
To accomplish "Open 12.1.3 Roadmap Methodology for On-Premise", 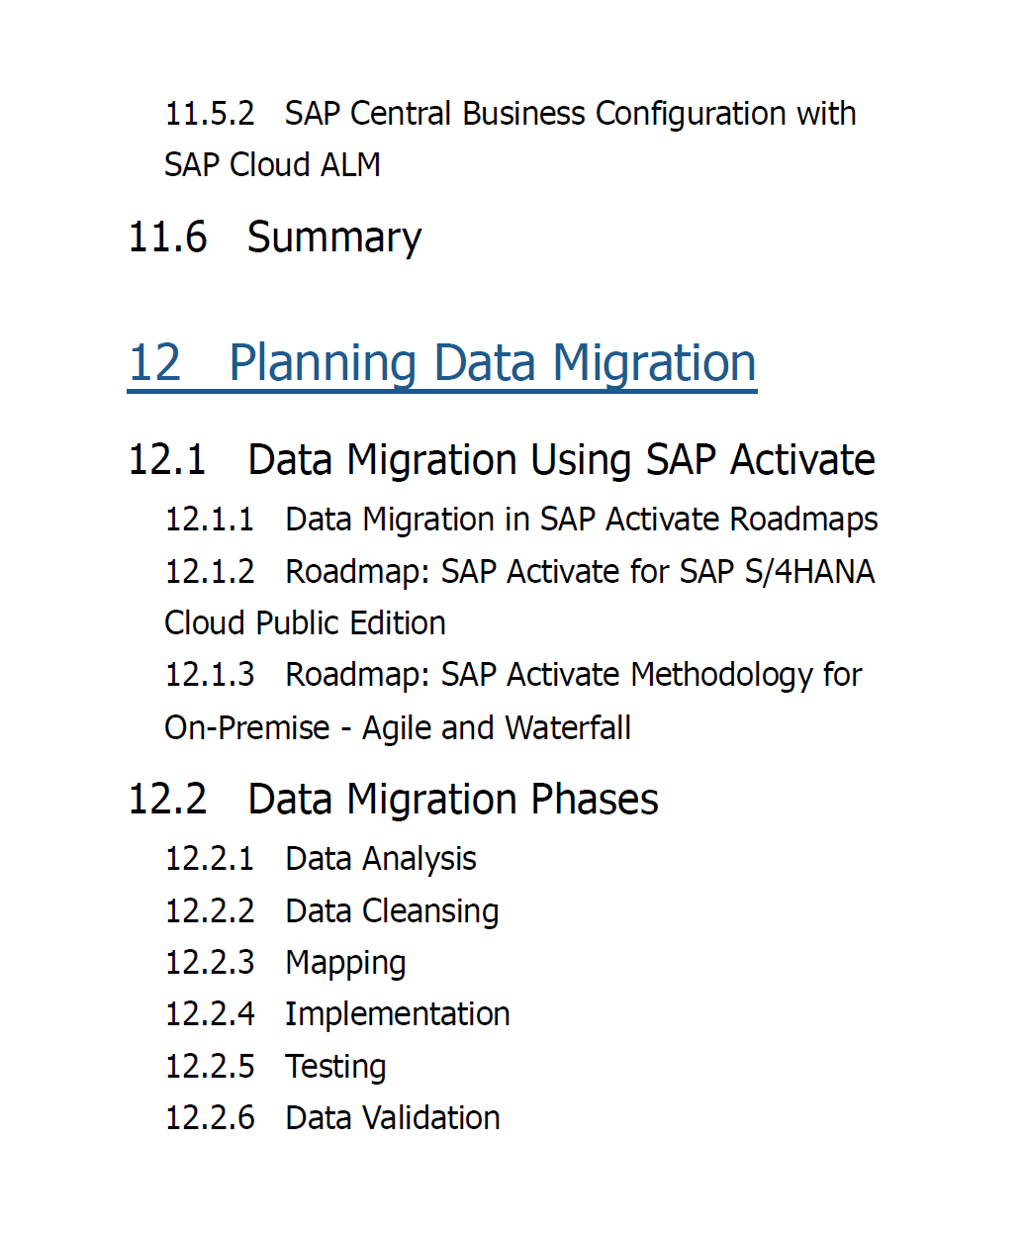I will click(513, 701).
